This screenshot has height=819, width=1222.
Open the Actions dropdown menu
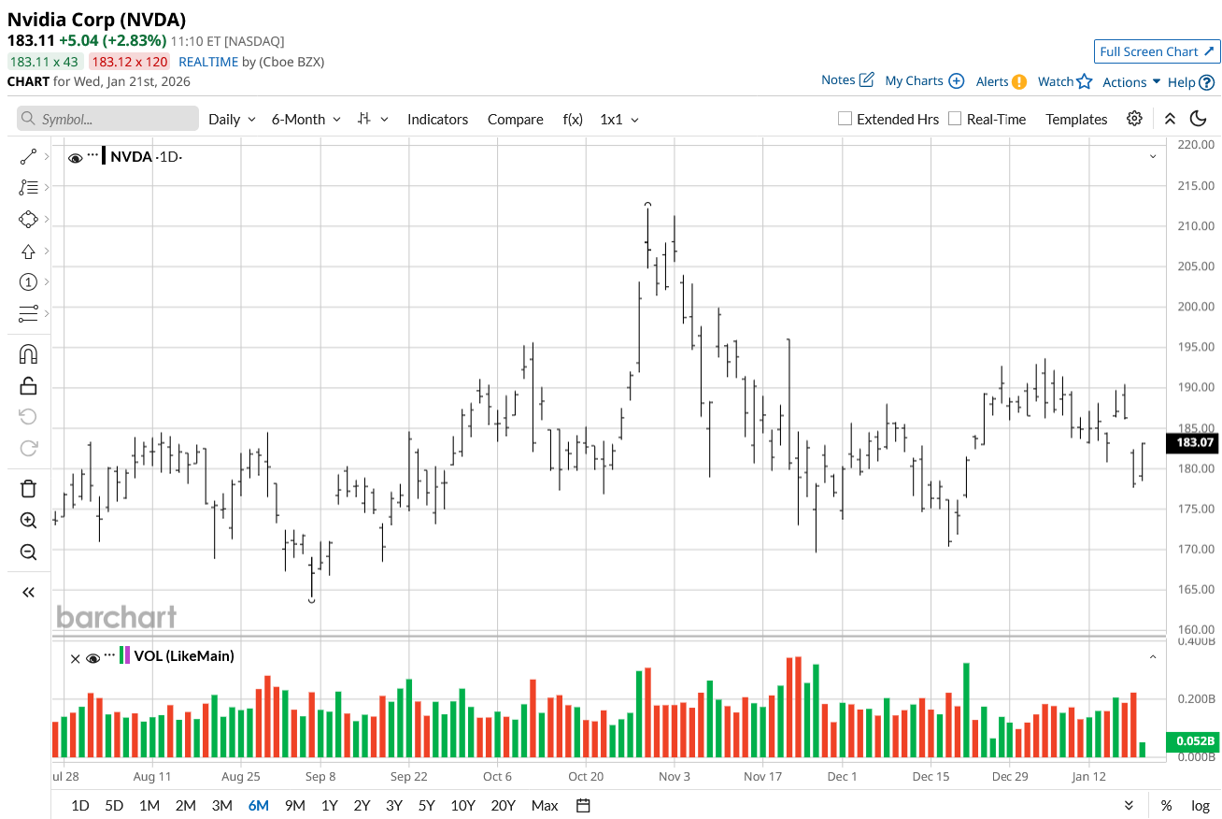1131,82
